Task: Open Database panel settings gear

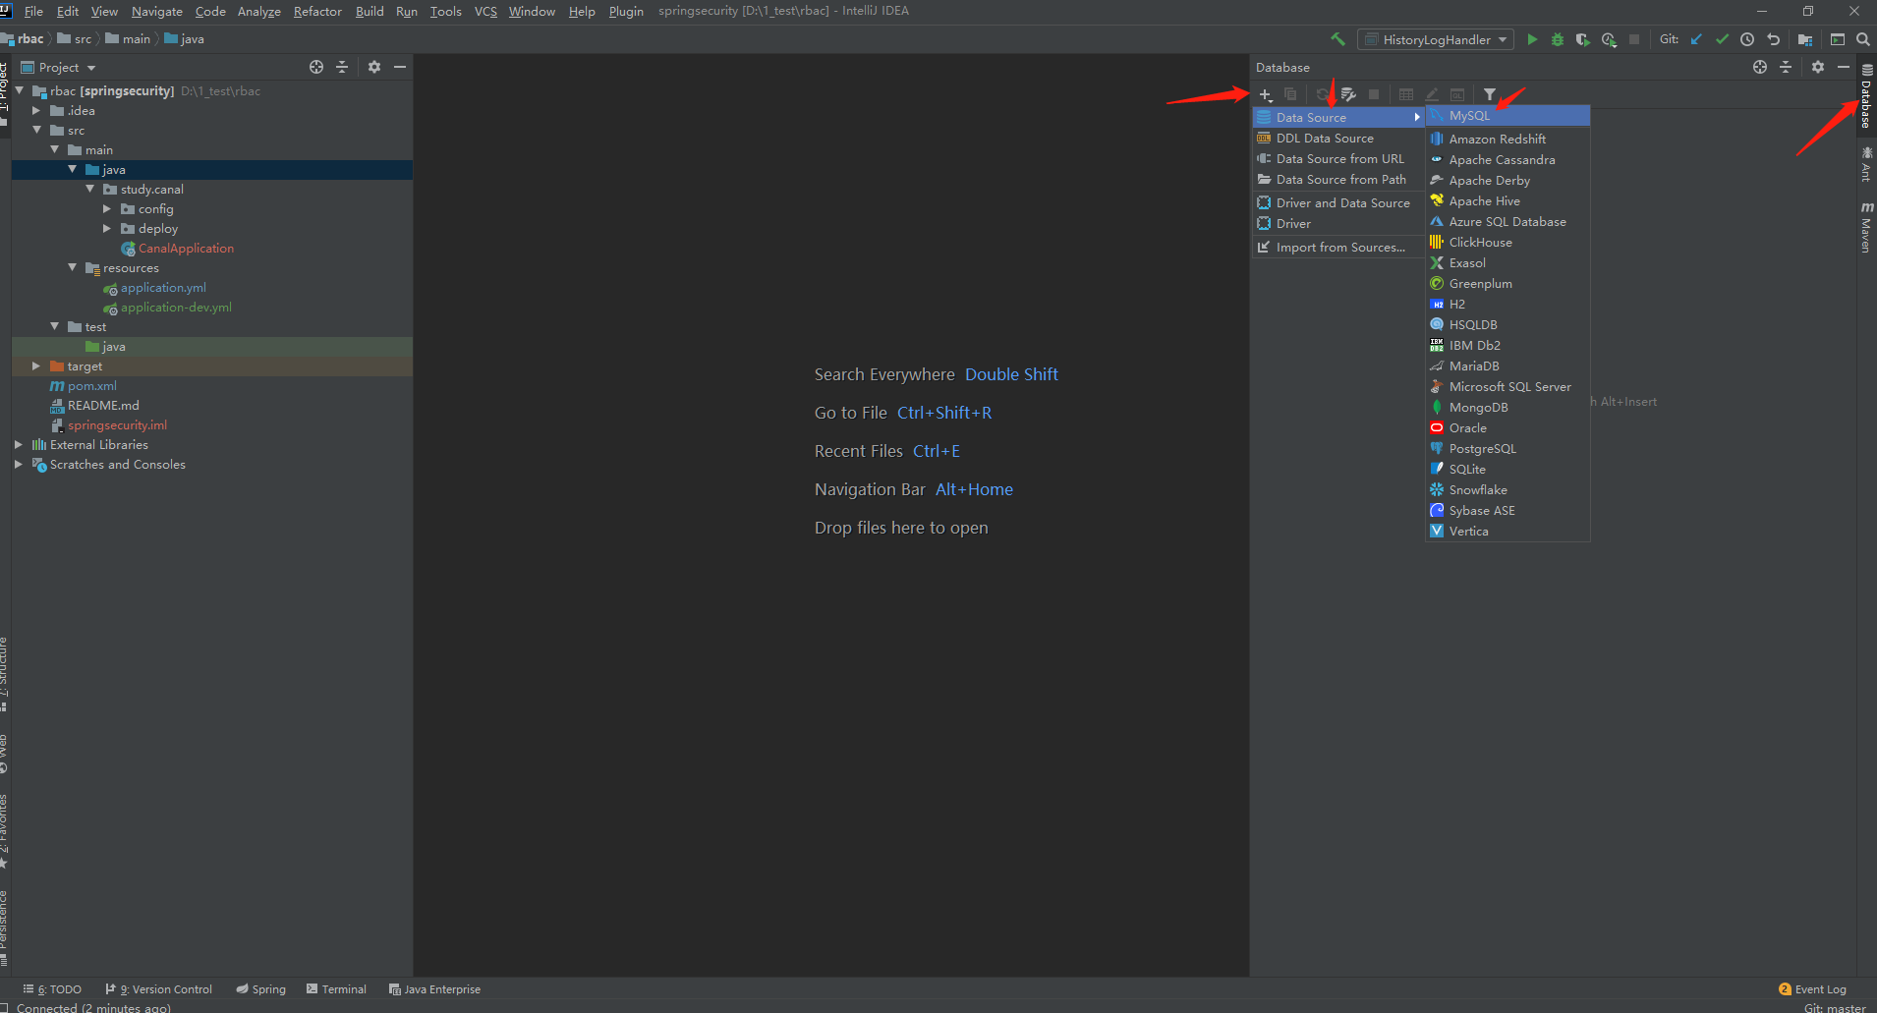Action: click(x=1818, y=67)
